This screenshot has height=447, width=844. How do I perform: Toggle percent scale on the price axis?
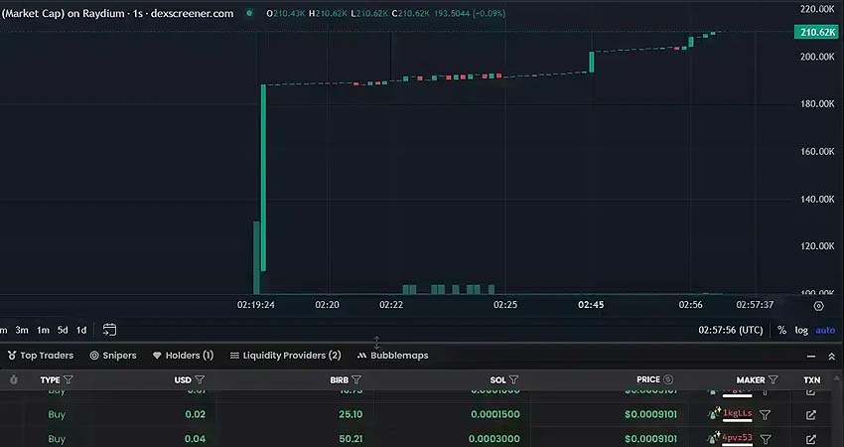coord(781,330)
